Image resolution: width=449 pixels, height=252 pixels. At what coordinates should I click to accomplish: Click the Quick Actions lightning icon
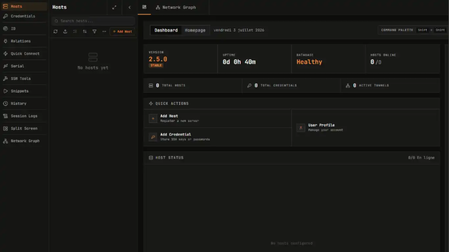pyautogui.click(x=151, y=103)
